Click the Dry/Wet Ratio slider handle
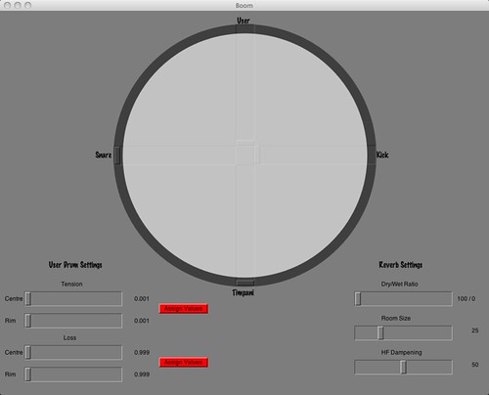This screenshot has width=489, height=395. point(358,299)
